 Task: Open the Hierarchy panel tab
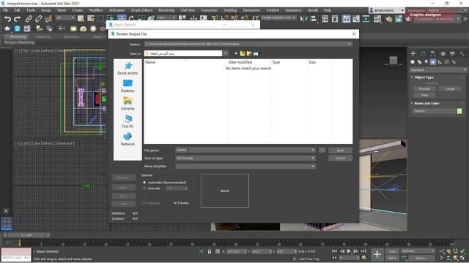(433, 53)
